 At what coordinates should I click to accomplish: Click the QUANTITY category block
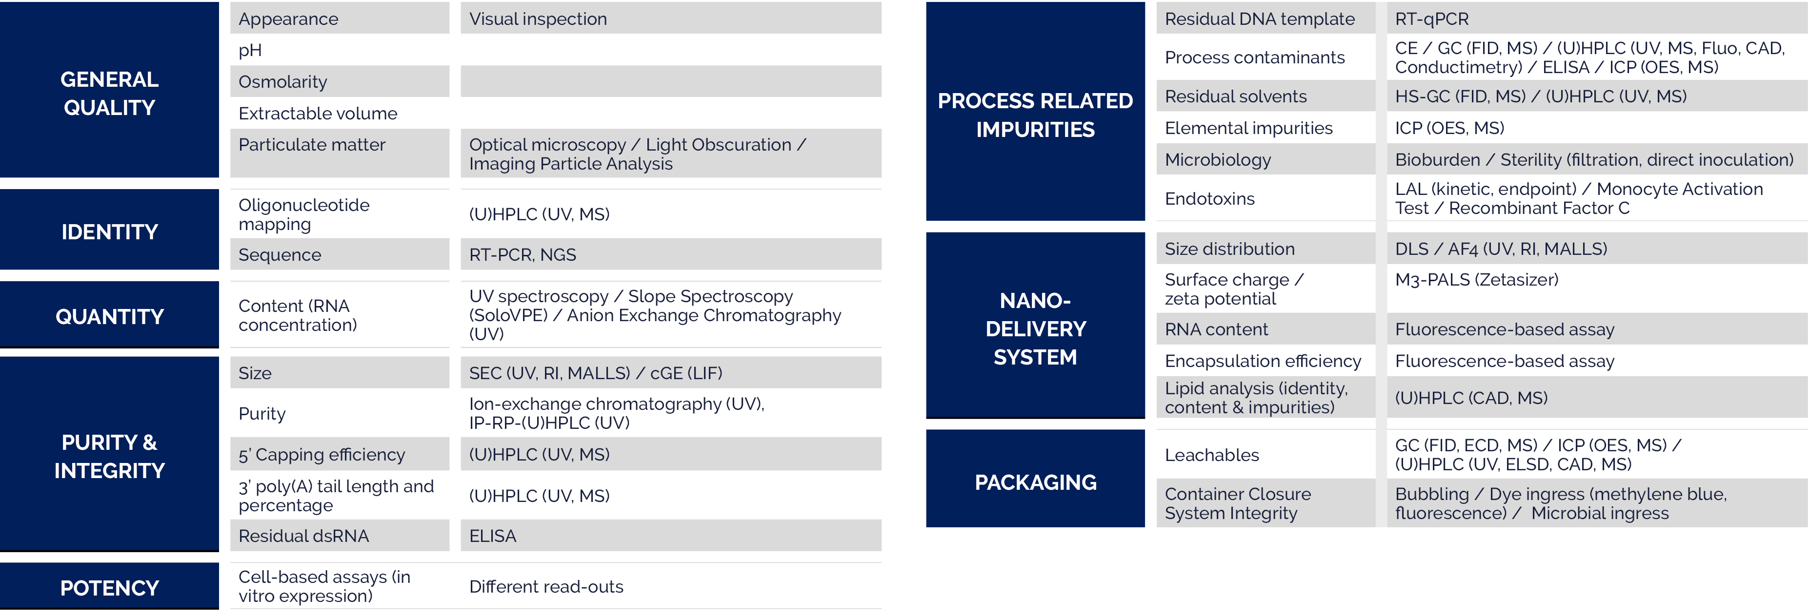[x=109, y=315]
